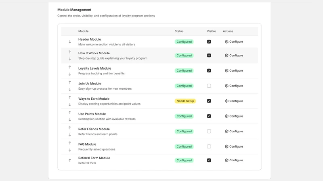
Task: Open Configure for Refer Friends Module
Action: (x=234, y=132)
